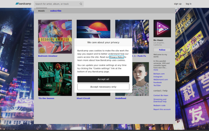Click the Bandcamp logo
This screenshot has height=131, width=209.
point(23,4)
